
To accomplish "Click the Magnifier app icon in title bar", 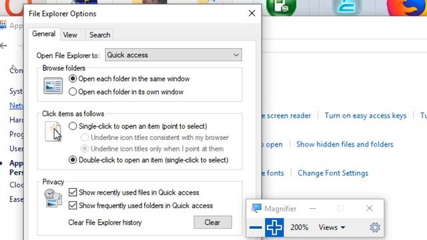I will tap(256, 209).
